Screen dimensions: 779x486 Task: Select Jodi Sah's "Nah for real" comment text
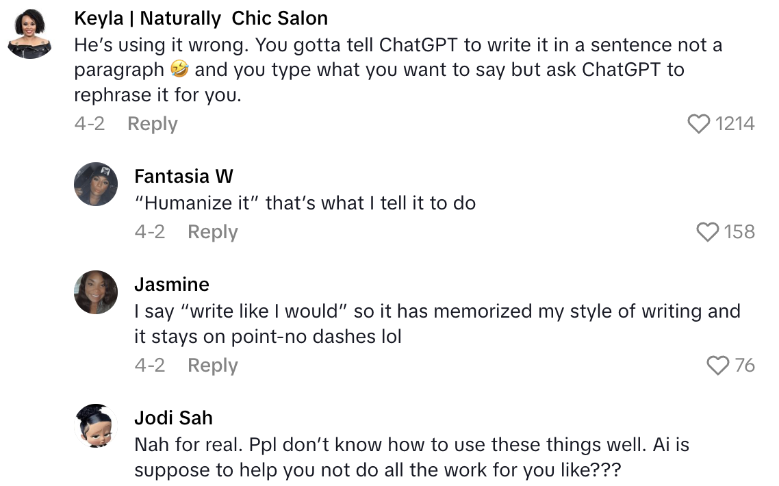411,457
